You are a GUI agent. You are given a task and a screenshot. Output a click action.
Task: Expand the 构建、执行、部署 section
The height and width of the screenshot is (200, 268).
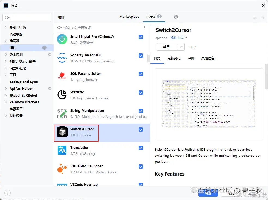(x=6, y=61)
